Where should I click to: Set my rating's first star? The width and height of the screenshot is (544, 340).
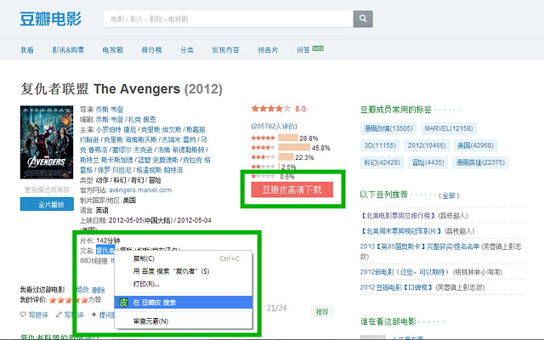53,300
